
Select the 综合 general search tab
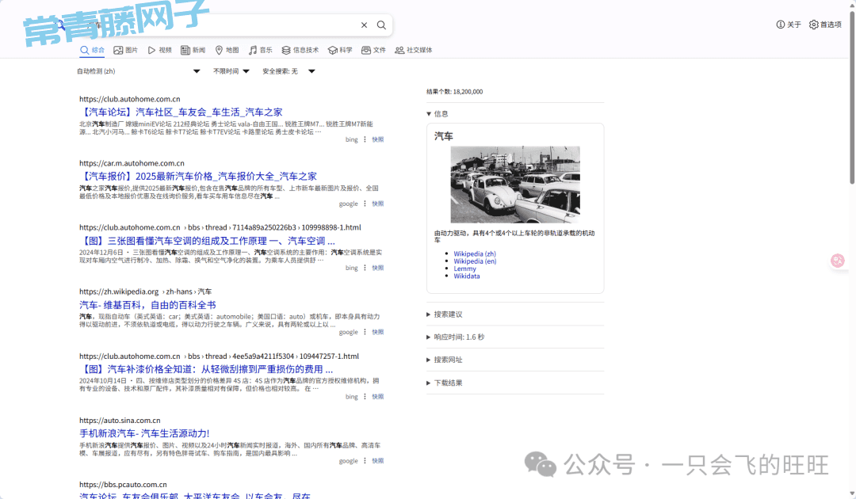point(92,50)
